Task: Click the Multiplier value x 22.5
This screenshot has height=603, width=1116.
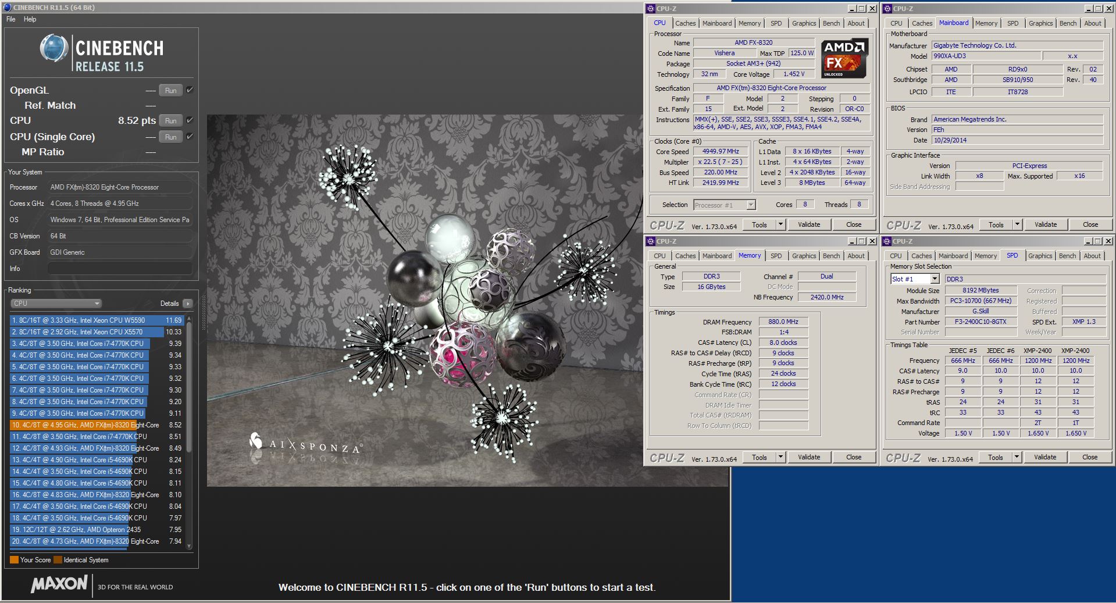Action: click(721, 162)
